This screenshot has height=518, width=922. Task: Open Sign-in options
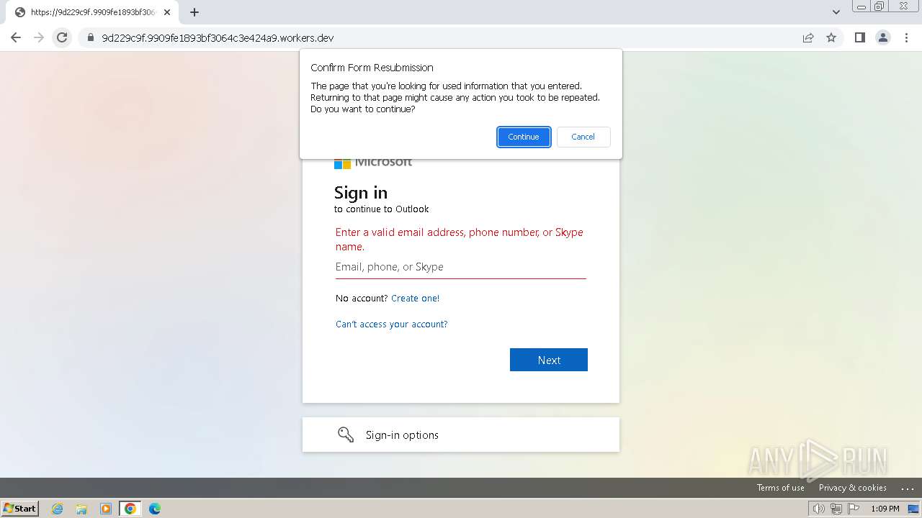click(x=461, y=435)
